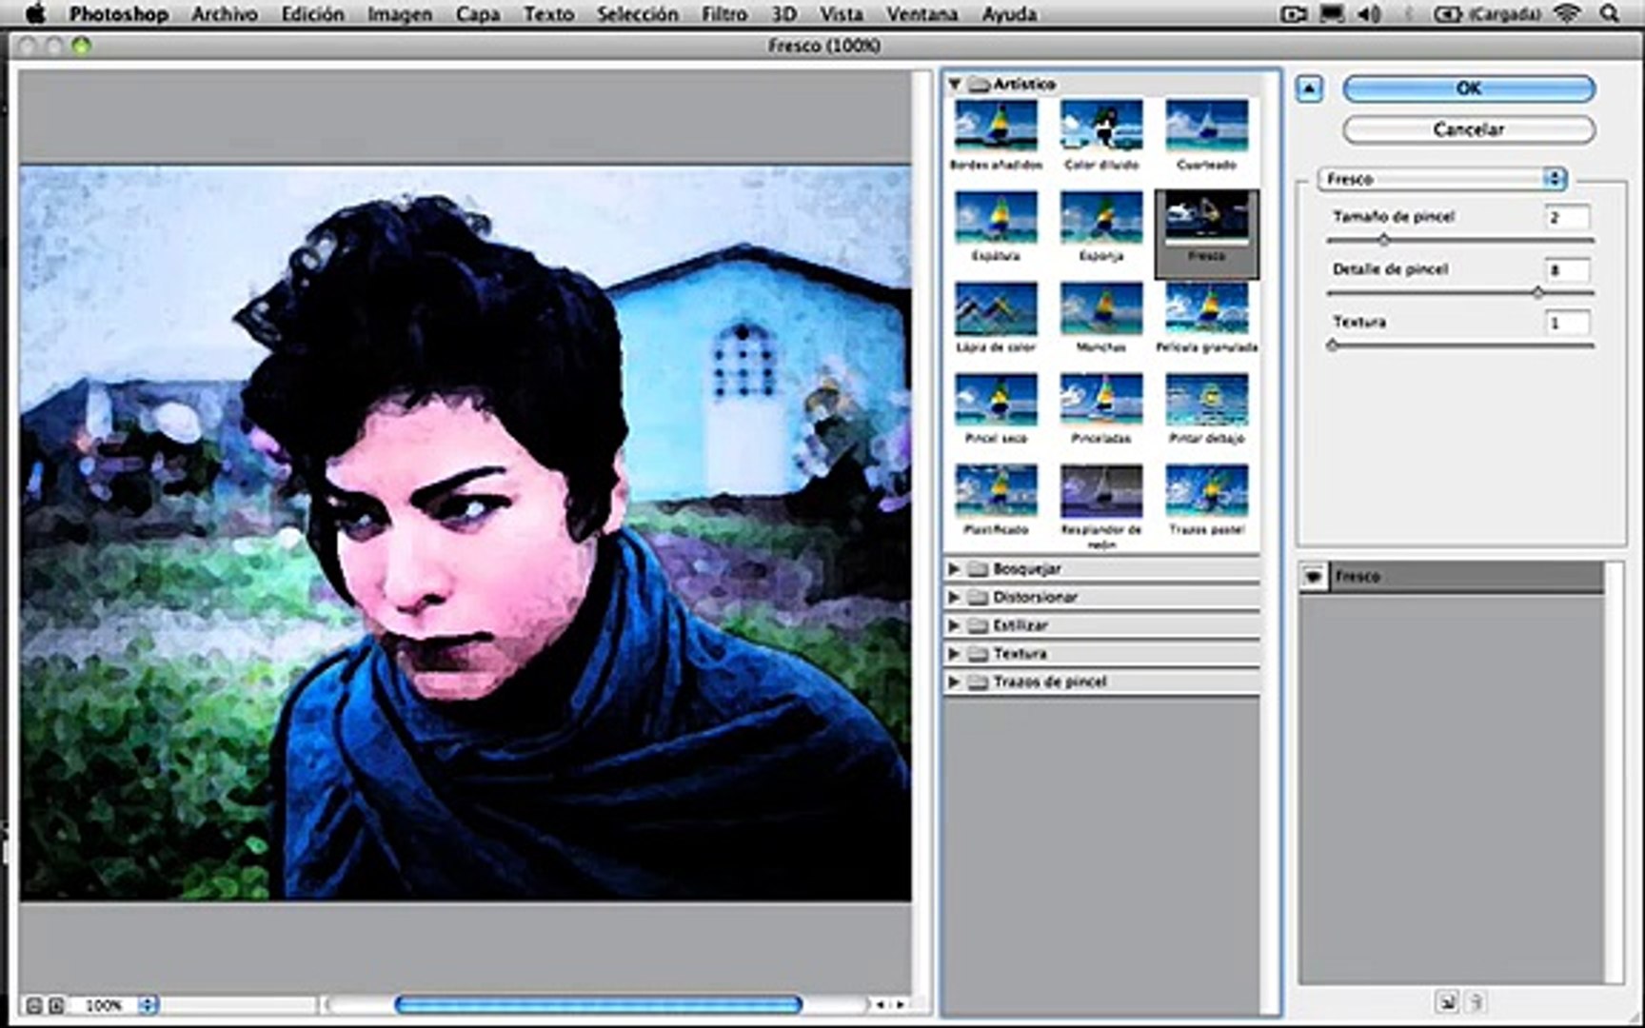Image resolution: width=1645 pixels, height=1028 pixels.
Task: Open the Texto menu
Action: pyautogui.click(x=549, y=14)
